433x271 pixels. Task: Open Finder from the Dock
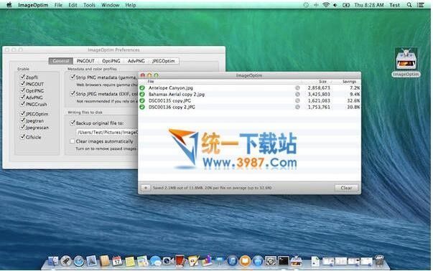[52, 261]
